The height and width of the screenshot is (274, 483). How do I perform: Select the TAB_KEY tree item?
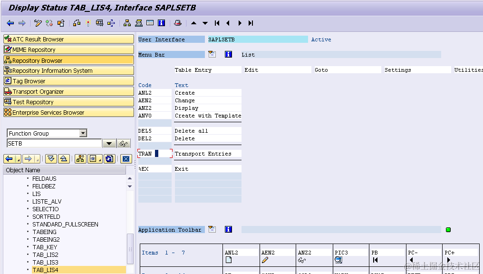pyautogui.click(x=45, y=247)
